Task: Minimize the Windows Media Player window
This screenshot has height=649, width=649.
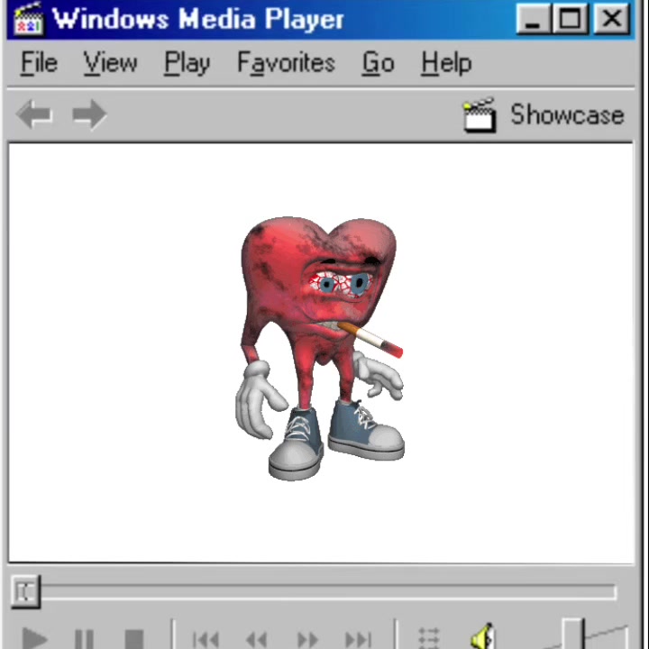Action: (x=533, y=19)
